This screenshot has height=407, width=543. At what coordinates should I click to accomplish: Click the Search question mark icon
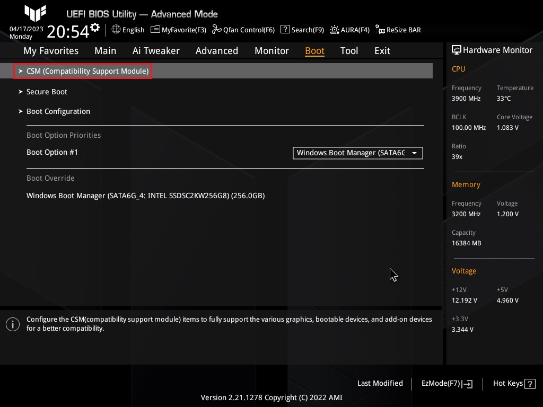285,30
